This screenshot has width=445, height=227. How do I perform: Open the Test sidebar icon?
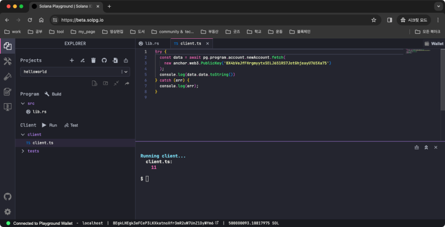click(x=8, y=77)
